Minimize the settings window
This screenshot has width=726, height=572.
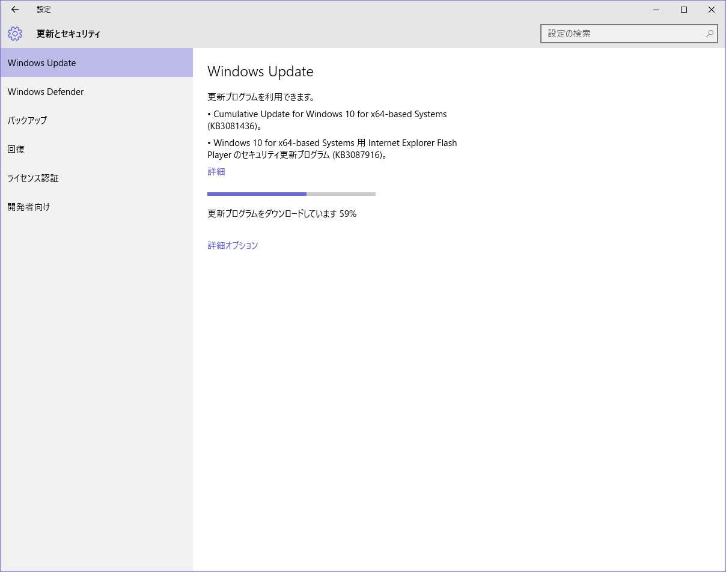tap(656, 10)
